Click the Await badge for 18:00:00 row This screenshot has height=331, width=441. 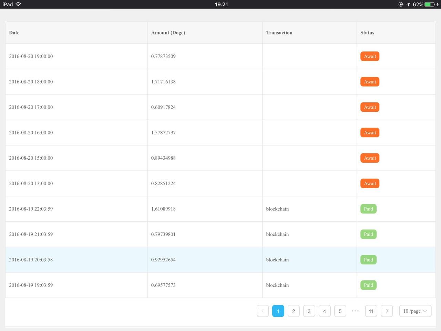pyautogui.click(x=370, y=82)
